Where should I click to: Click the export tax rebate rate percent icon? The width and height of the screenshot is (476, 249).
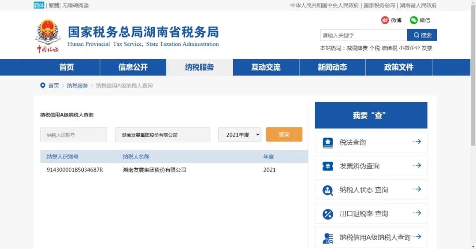pos(328,214)
